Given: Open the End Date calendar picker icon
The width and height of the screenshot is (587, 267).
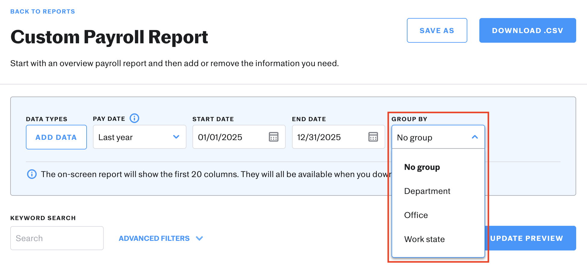Looking at the screenshot, I should pos(373,137).
